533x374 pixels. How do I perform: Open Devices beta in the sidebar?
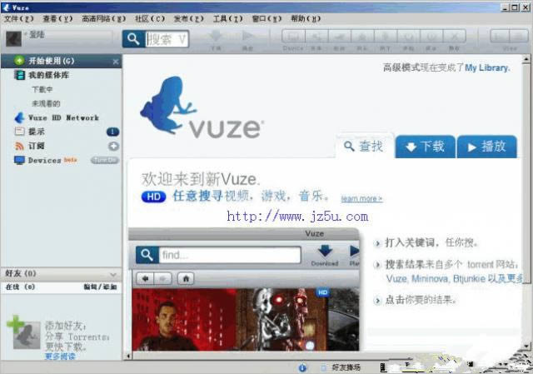(52, 160)
